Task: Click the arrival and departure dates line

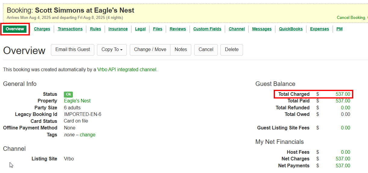Action: coord(65,18)
